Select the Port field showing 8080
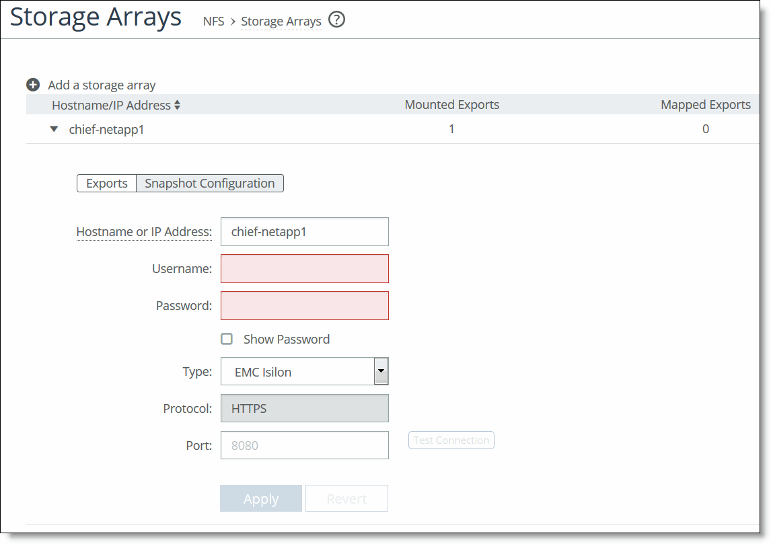Screen dimensions: 771x544 click(x=304, y=444)
